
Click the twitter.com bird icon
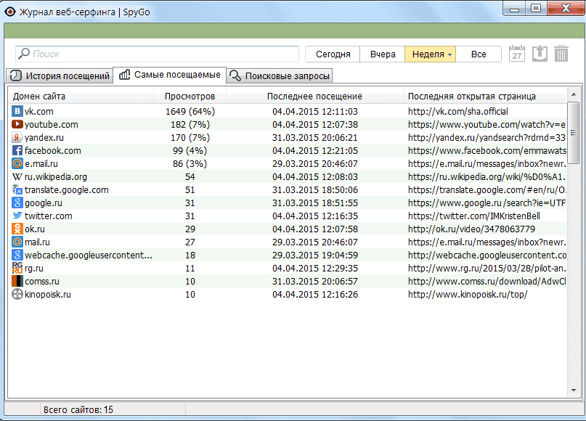[x=17, y=216]
